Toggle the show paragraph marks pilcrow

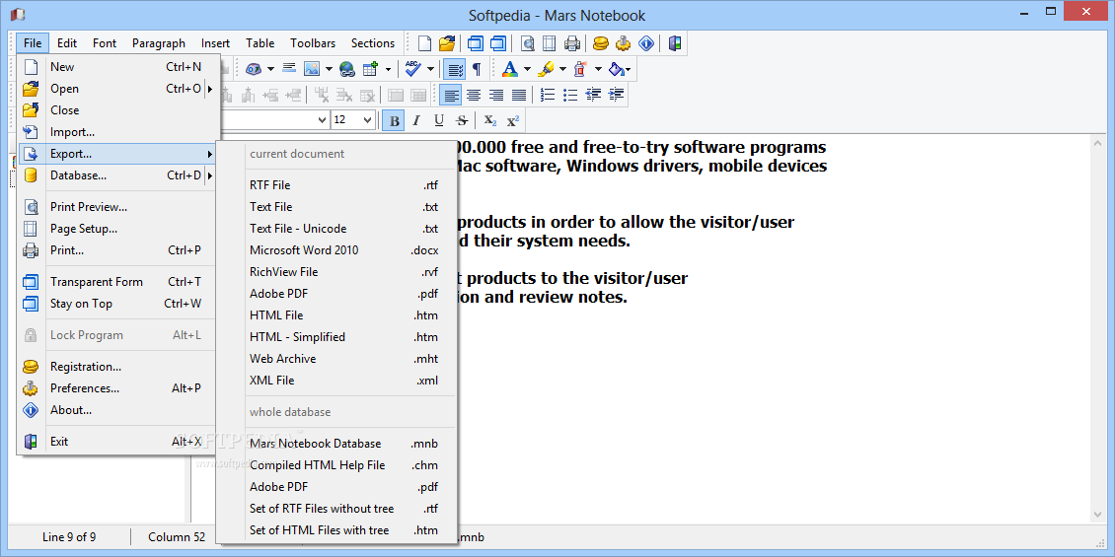[x=478, y=69]
